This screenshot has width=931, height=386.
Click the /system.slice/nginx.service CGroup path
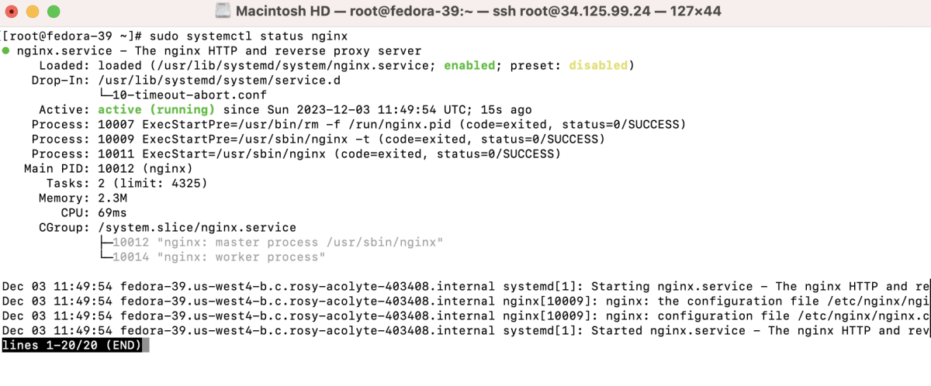point(197,227)
